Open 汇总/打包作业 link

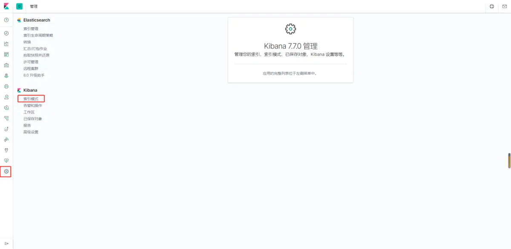click(x=35, y=48)
